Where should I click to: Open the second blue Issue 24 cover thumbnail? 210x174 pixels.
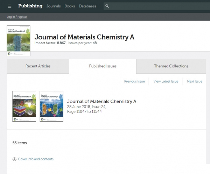coord(51,106)
